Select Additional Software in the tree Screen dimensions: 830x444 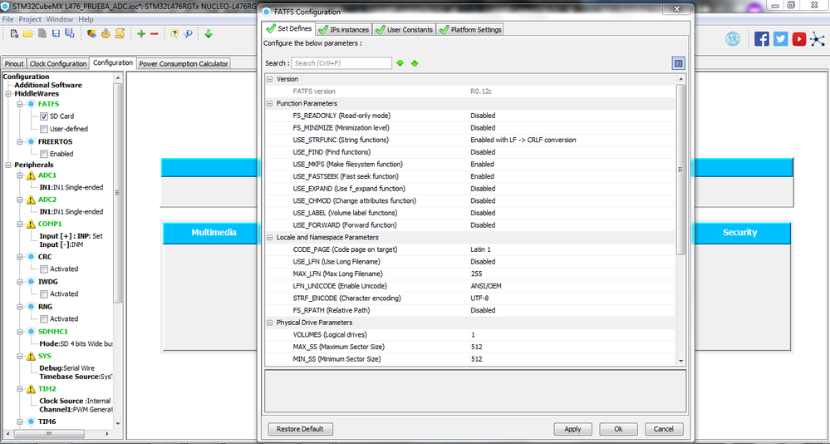tap(48, 85)
